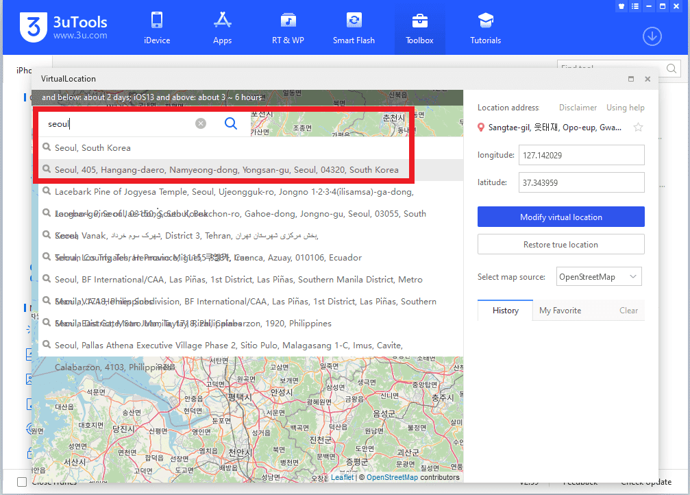Click Modify virtual location button

point(560,217)
